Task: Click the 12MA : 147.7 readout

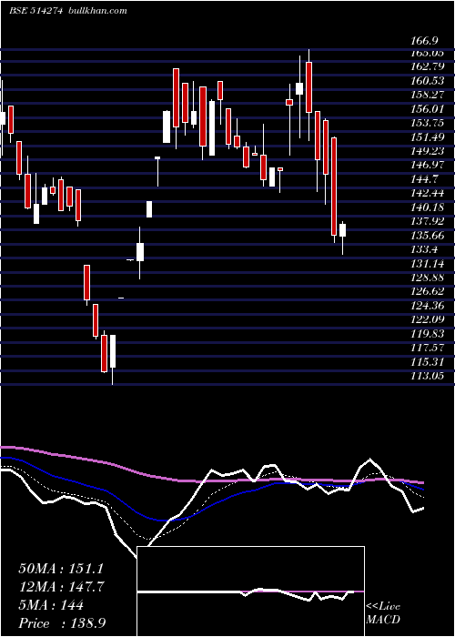Action: [62, 587]
